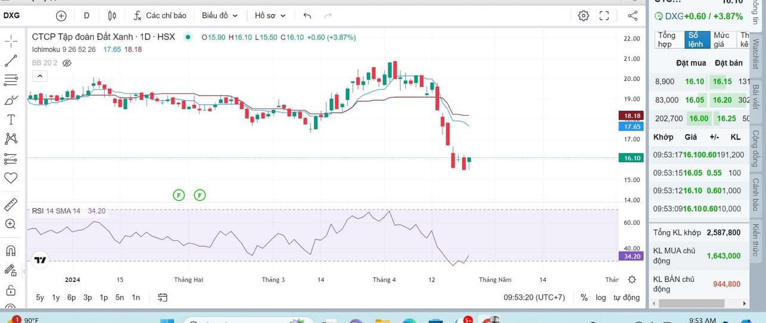The width and height of the screenshot is (766, 323).
Task: Open the Fibonacci retracement tools
Action: point(11,80)
